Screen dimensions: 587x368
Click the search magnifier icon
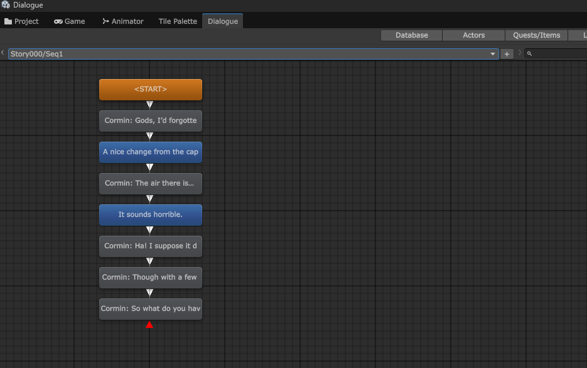(x=529, y=54)
